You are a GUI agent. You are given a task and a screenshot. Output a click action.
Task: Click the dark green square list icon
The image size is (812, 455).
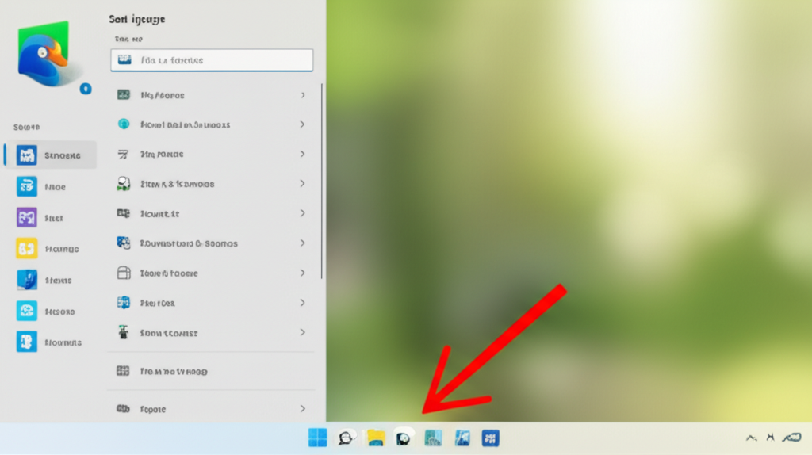[x=123, y=94]
